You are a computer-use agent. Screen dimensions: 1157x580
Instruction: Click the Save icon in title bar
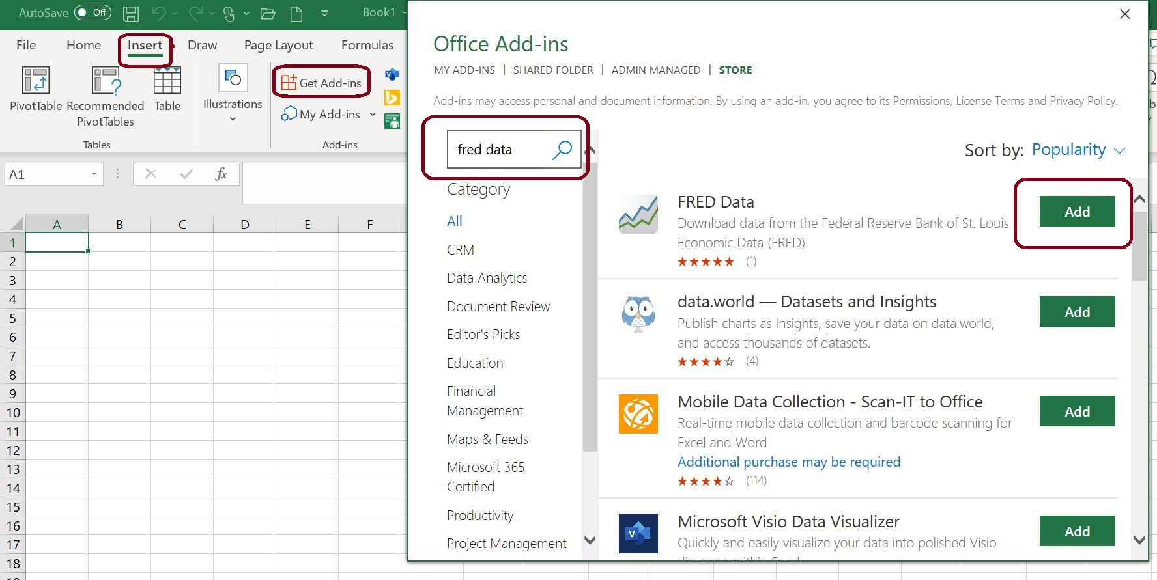coord(131,13)
